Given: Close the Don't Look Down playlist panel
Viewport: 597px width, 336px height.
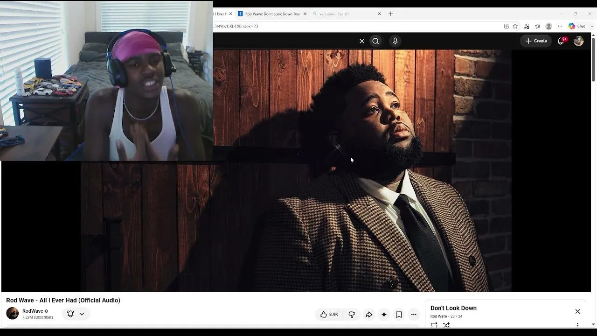Looking at the screenshot, I should (577, 311).
